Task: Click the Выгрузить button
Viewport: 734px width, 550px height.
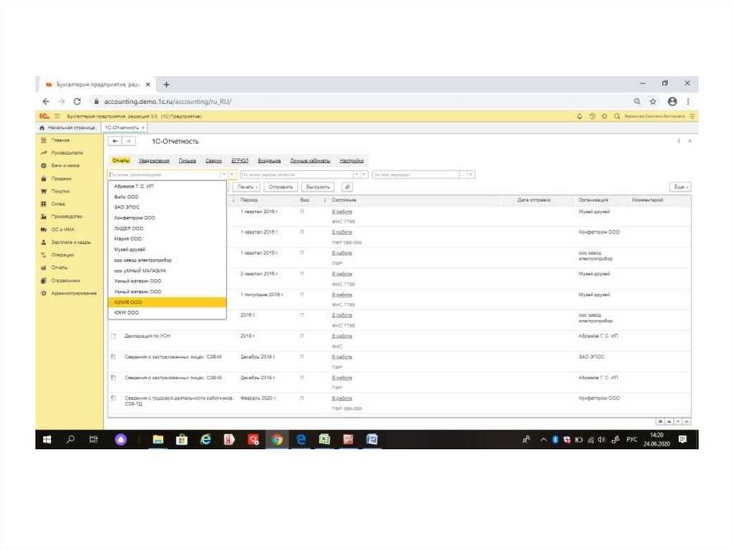Action: (316, 186)
